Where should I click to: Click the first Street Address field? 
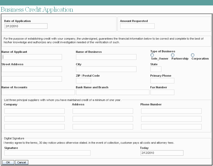[x=32, y=69]
